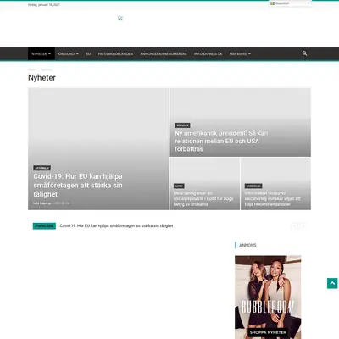Open the EU menu item
The height and width of the screenshot is (339, 339).
tap(88, 54)
